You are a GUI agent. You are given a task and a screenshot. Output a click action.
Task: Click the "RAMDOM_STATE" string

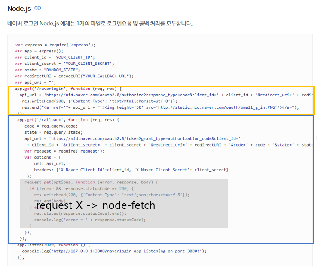[61, 70]
